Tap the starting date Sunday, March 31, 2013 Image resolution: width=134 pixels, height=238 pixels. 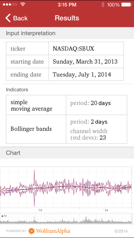click(85, 62)
